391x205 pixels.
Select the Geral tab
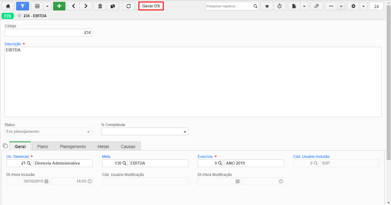point(20,146)
